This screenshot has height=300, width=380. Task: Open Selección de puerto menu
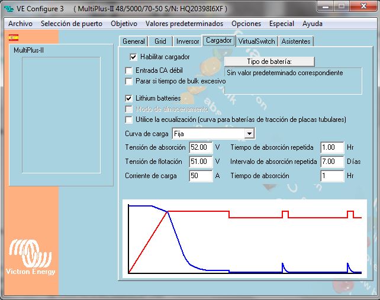coord(72,24)
